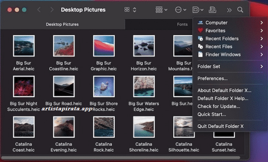Select Catalina Evening.heic thumbnail

pos(64,127)
